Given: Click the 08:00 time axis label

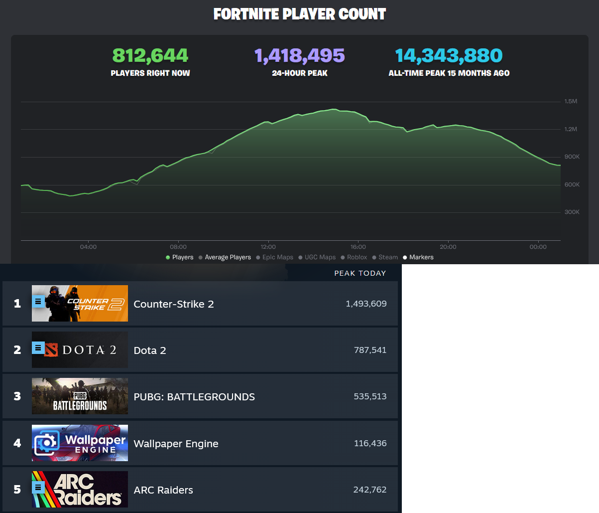Looking at the screenshot, I should point(178,247).
